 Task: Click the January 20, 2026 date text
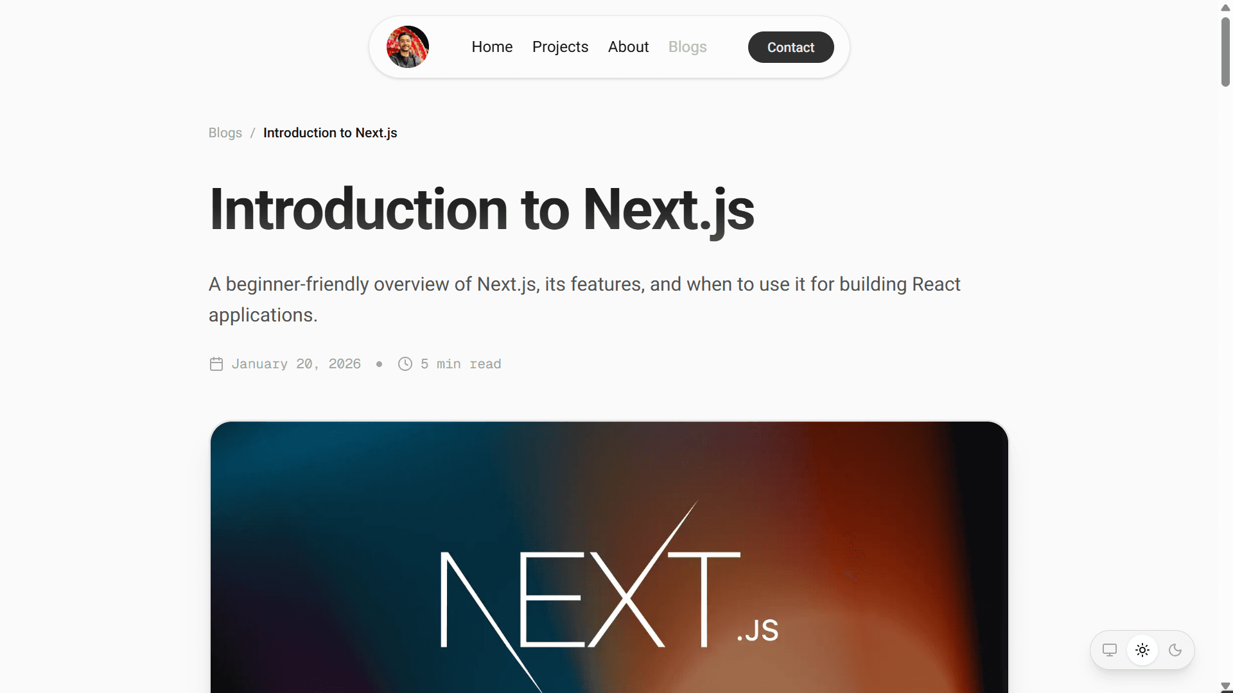click(296, 364)
